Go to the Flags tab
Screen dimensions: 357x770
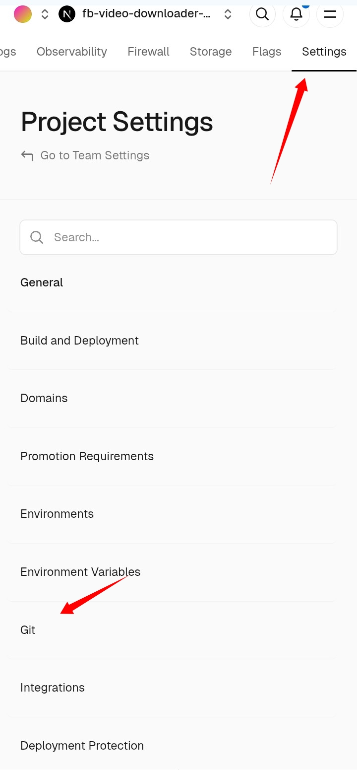pyautogui.click(x=267, y=52)
